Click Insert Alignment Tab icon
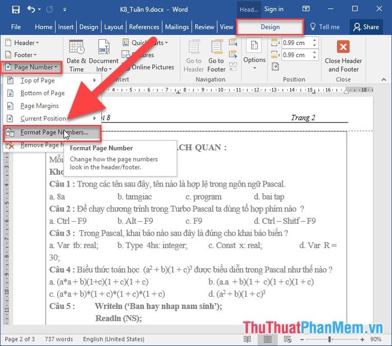 pyautogui.click(x=275, y=67)
